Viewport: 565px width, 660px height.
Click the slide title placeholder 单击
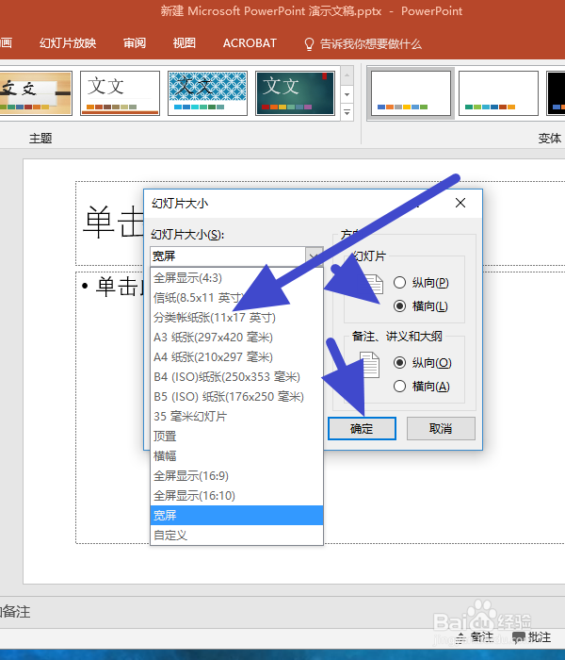tap(113, 222)
